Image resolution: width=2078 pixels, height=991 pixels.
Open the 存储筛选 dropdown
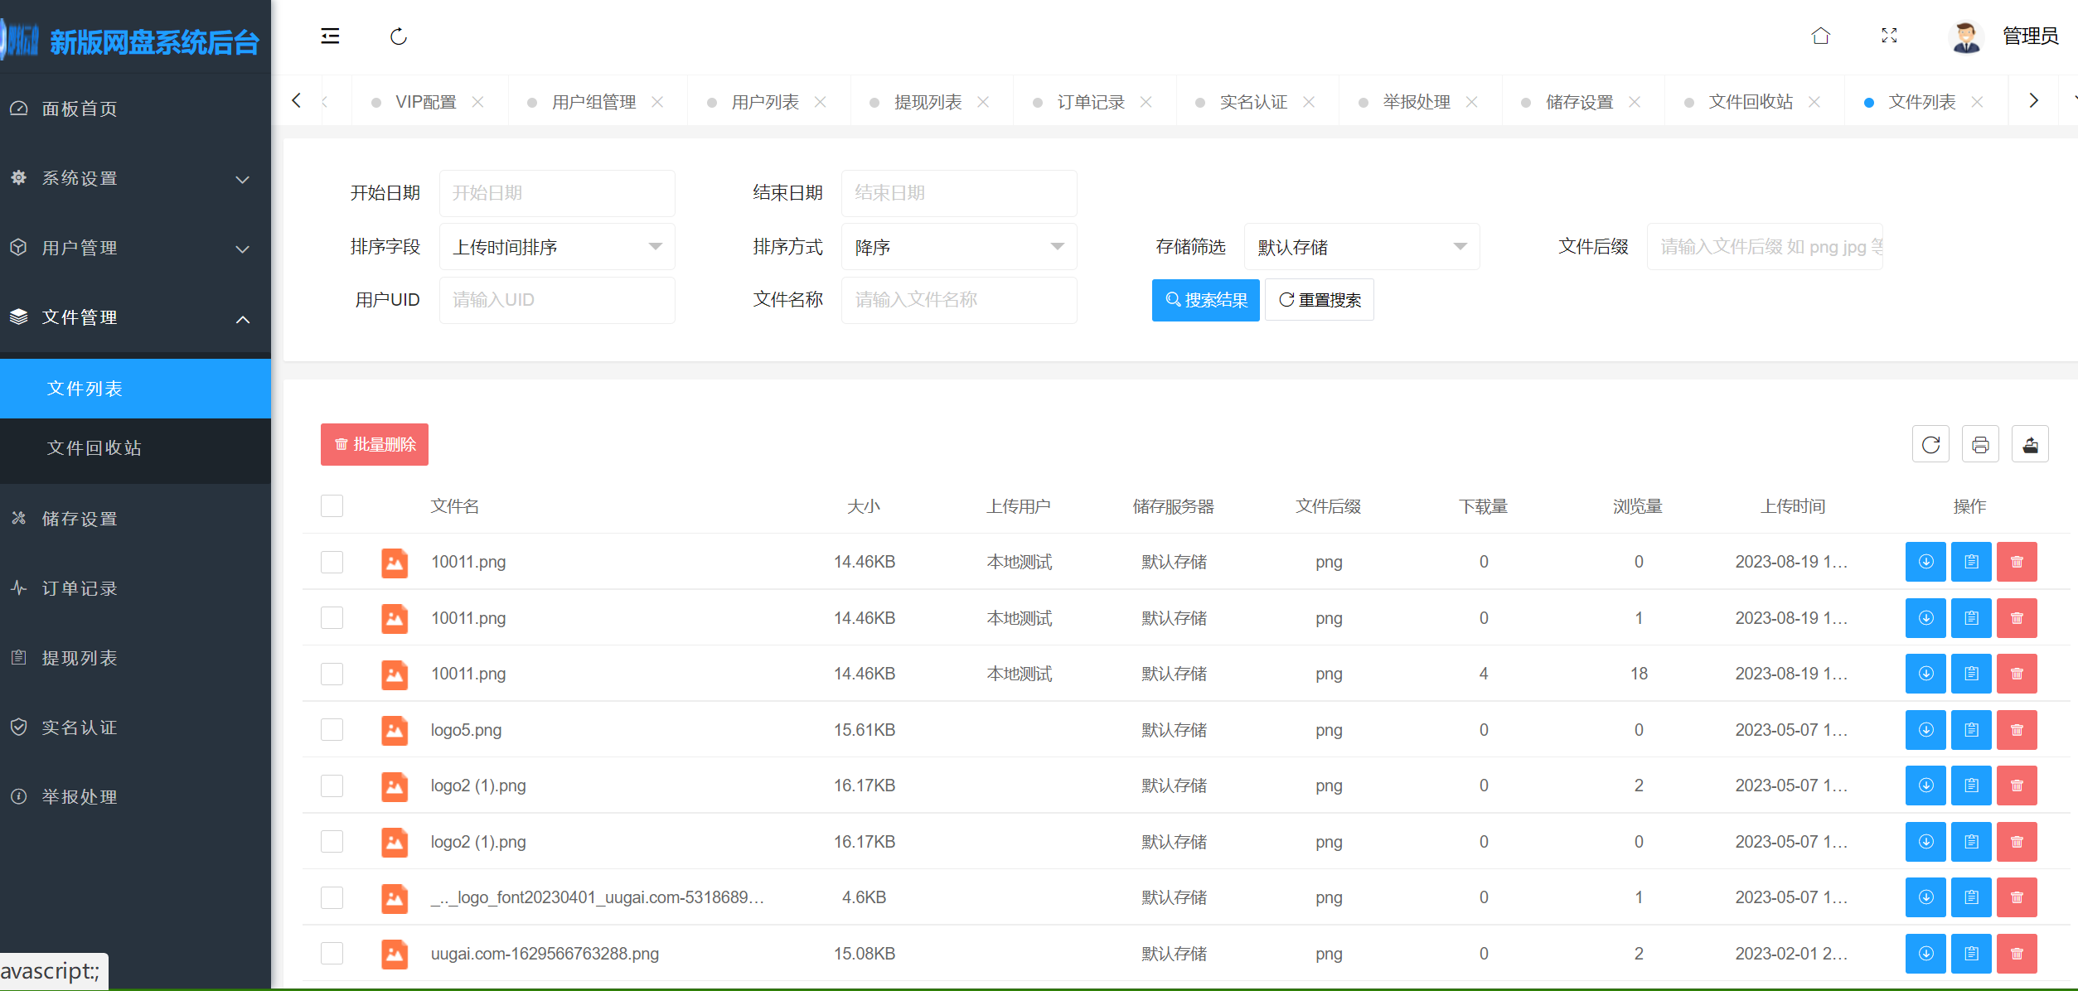click(1361, 247)
